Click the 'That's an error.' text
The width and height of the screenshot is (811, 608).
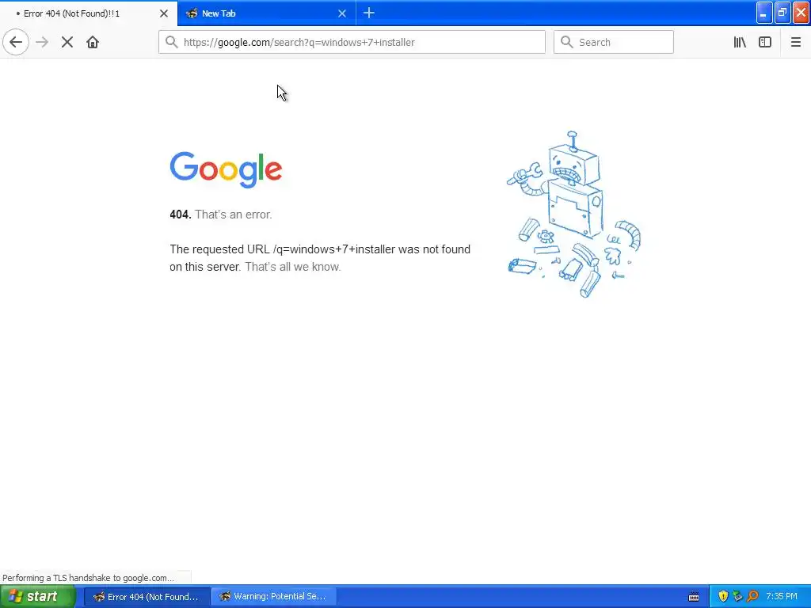click(x=234, y=215)
